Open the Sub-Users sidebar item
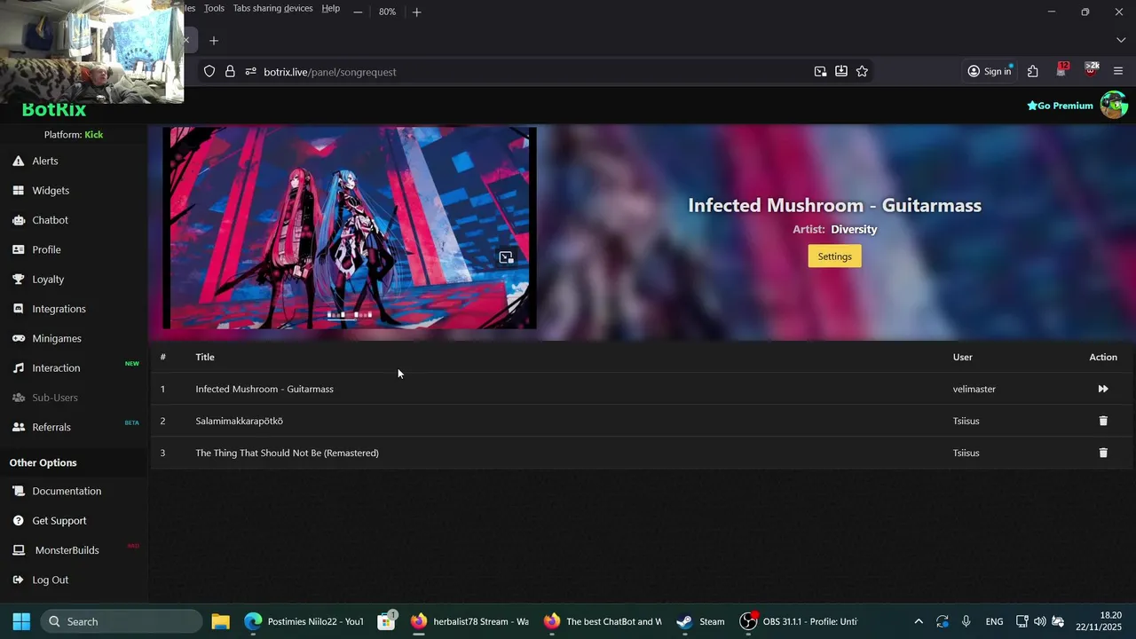 (x=55, y=398)
